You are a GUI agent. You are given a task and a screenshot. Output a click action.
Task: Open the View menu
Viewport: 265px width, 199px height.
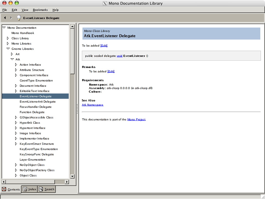click(25, 10)
